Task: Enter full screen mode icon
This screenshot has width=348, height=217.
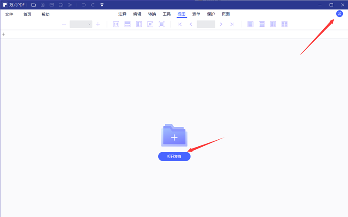Action: coord(161,24)
